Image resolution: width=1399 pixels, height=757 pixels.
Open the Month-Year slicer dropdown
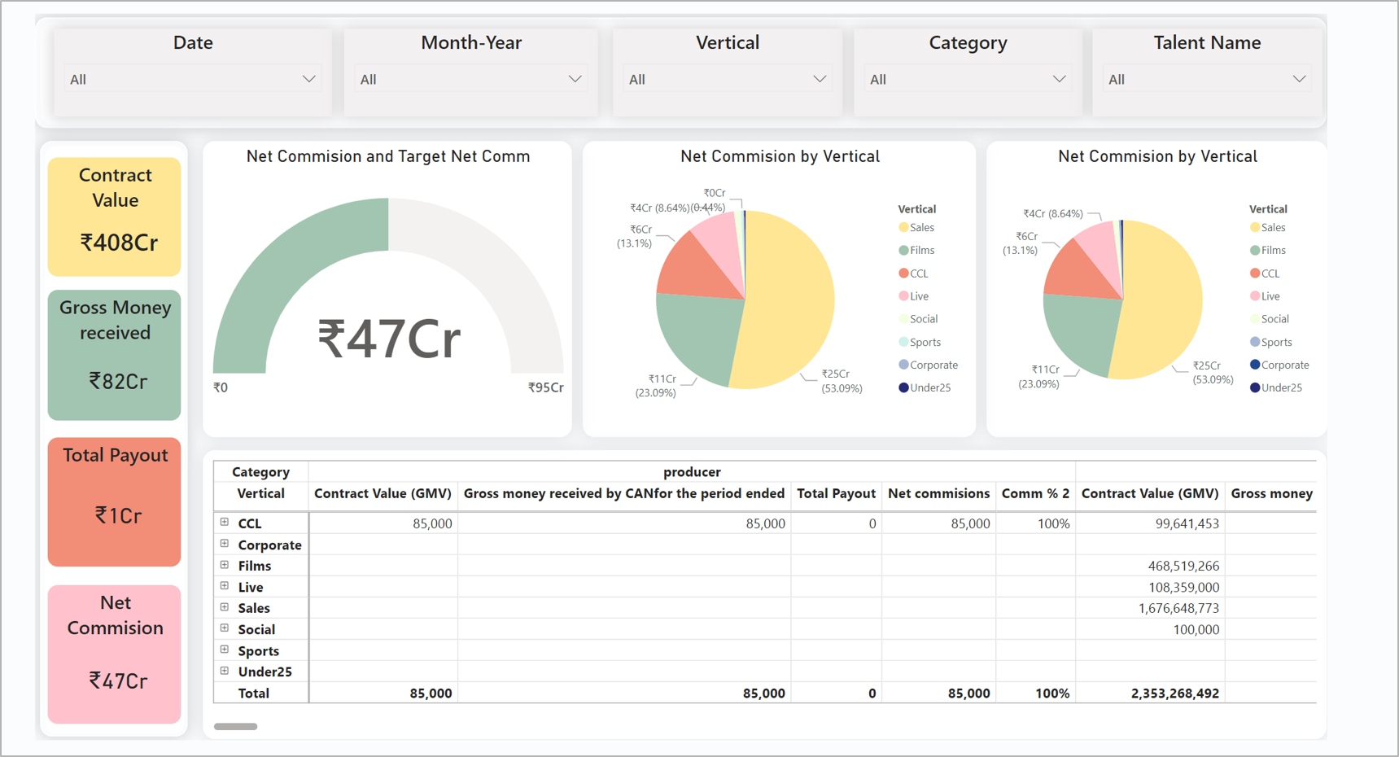[575, 79]
